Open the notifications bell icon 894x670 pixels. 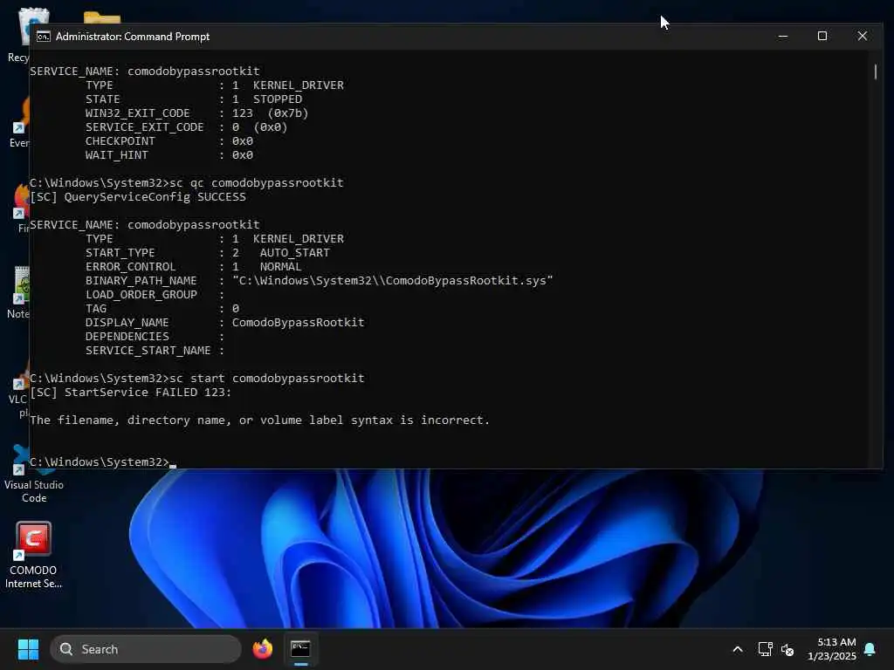click(x=870, y=649)
